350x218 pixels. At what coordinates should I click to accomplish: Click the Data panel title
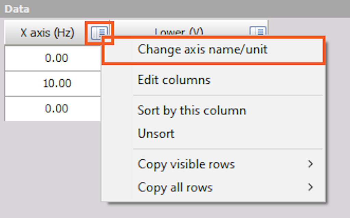[17, 9]
